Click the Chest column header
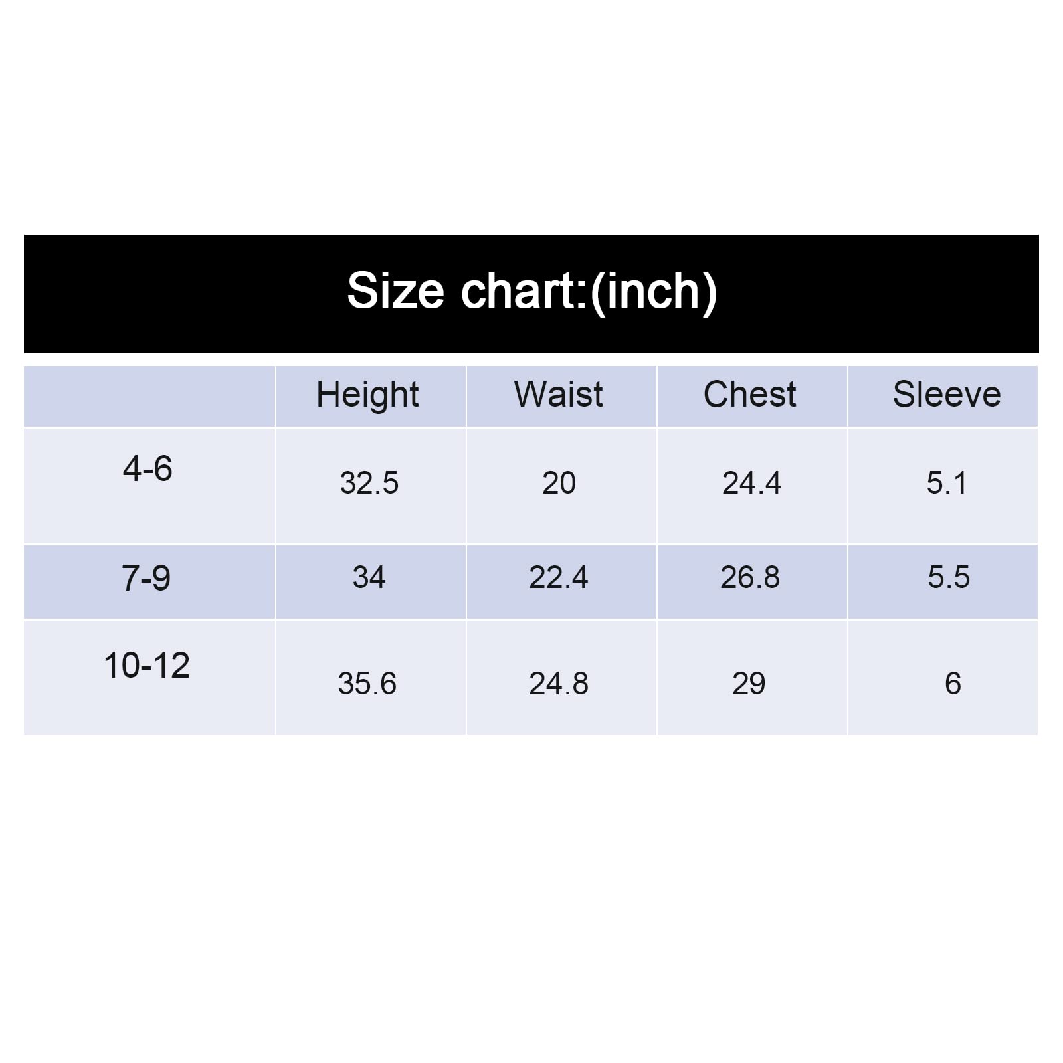Image resolution: width=1063 pixels, height=1063 pixels. point(749,395)
